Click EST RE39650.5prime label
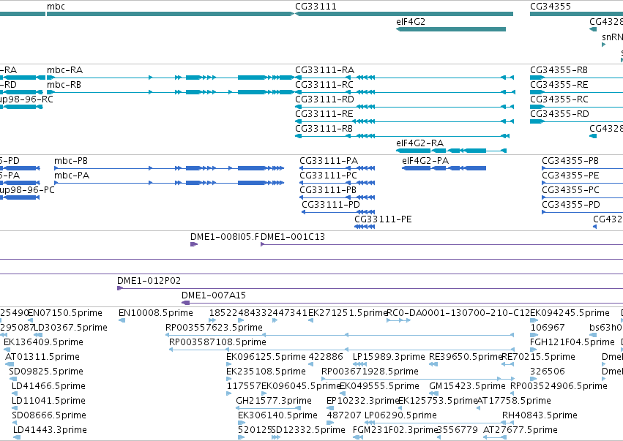Screen dimensions: 623x441 [466, 357]
